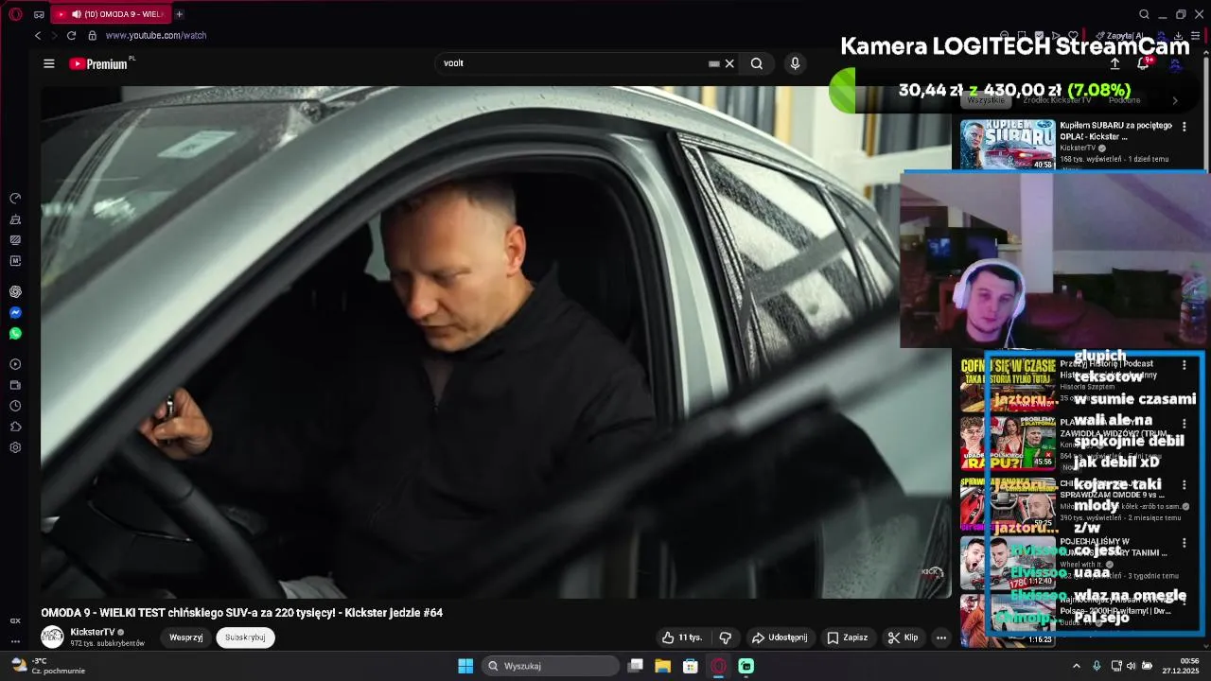Open the sidebar wallet icon
Screen dimensions: 1211x681
[15, 385]
